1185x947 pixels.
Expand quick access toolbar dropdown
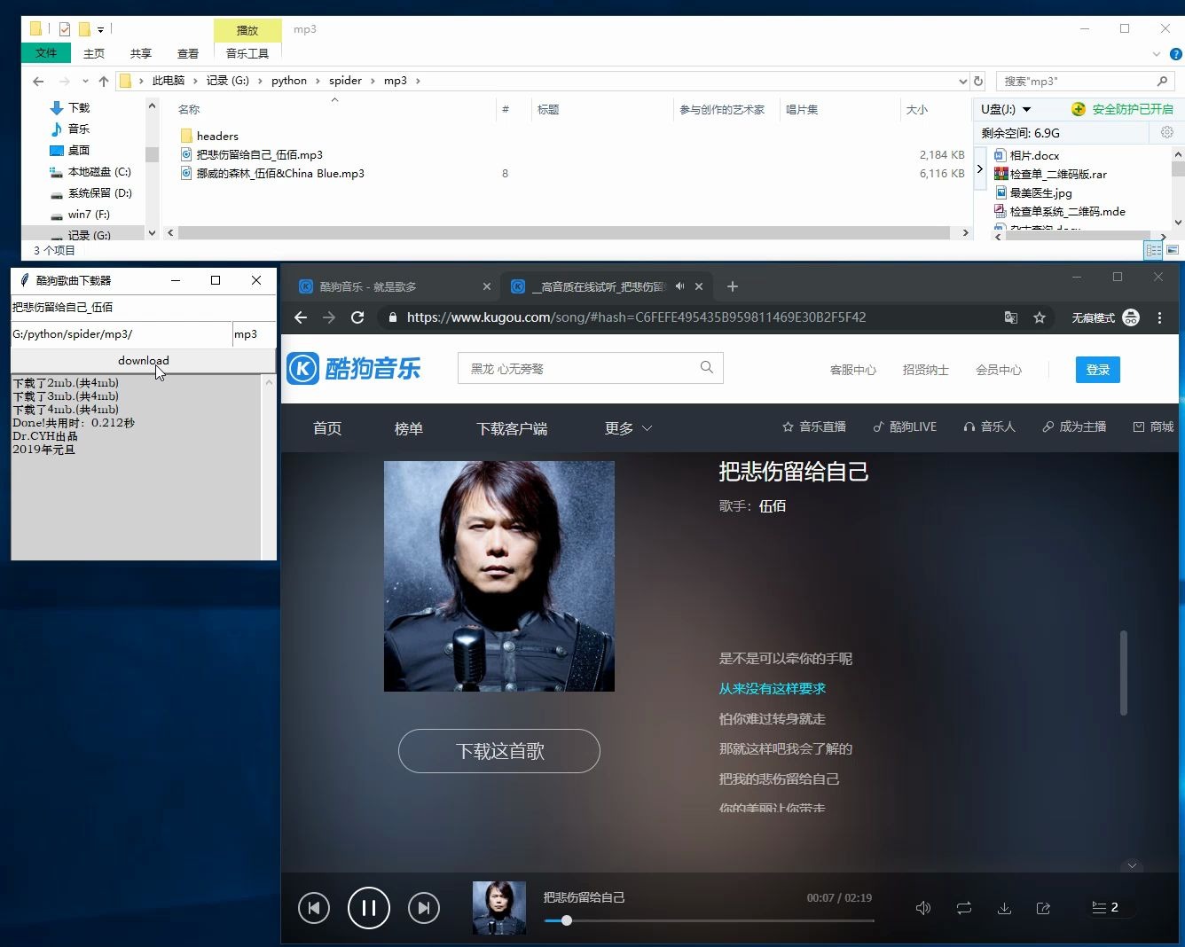pos(100,29)
